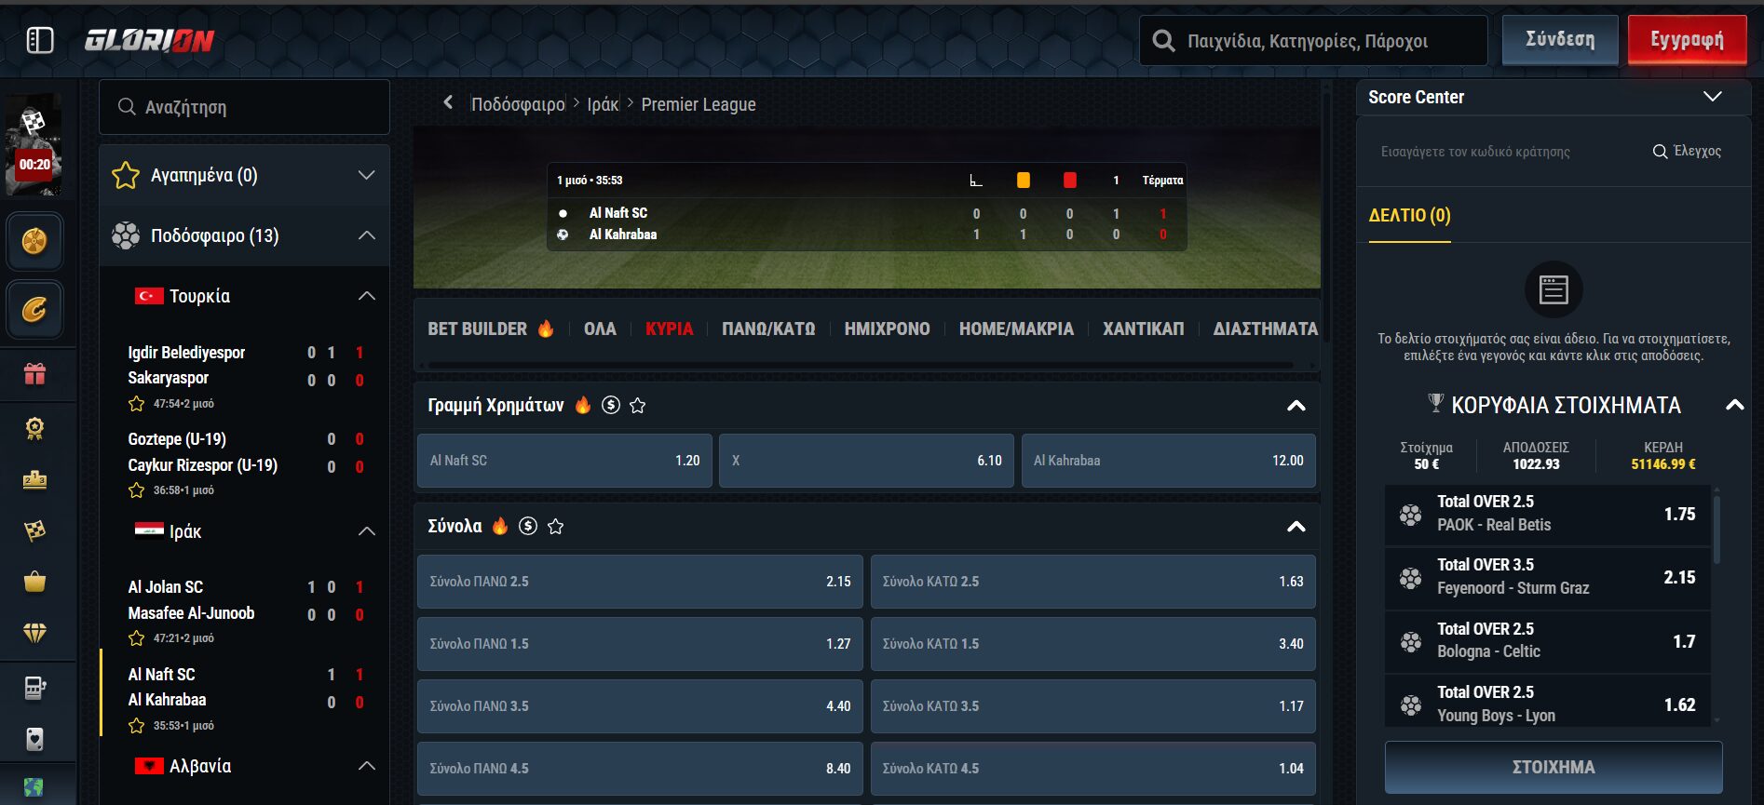The image size is (1764, 805).
Task: Expand the Score Center dropdown
Action: [1712, 97]
